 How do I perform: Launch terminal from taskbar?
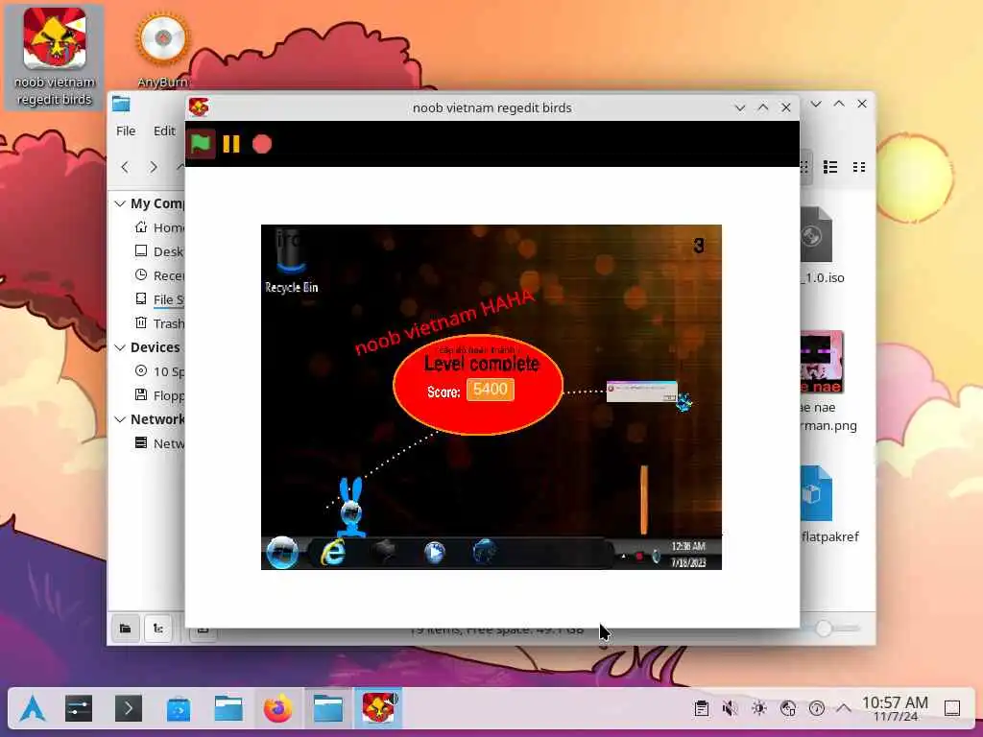(129, 709)
